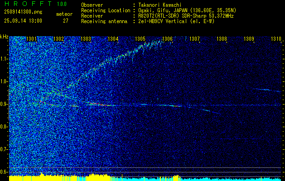The image size is (285, 181).
Task: Click the 1.0 kHz axis label
Action: 4,81
